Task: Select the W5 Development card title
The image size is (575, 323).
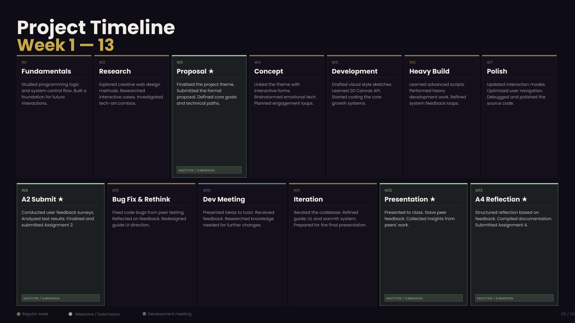Action: tap(355, 71)
